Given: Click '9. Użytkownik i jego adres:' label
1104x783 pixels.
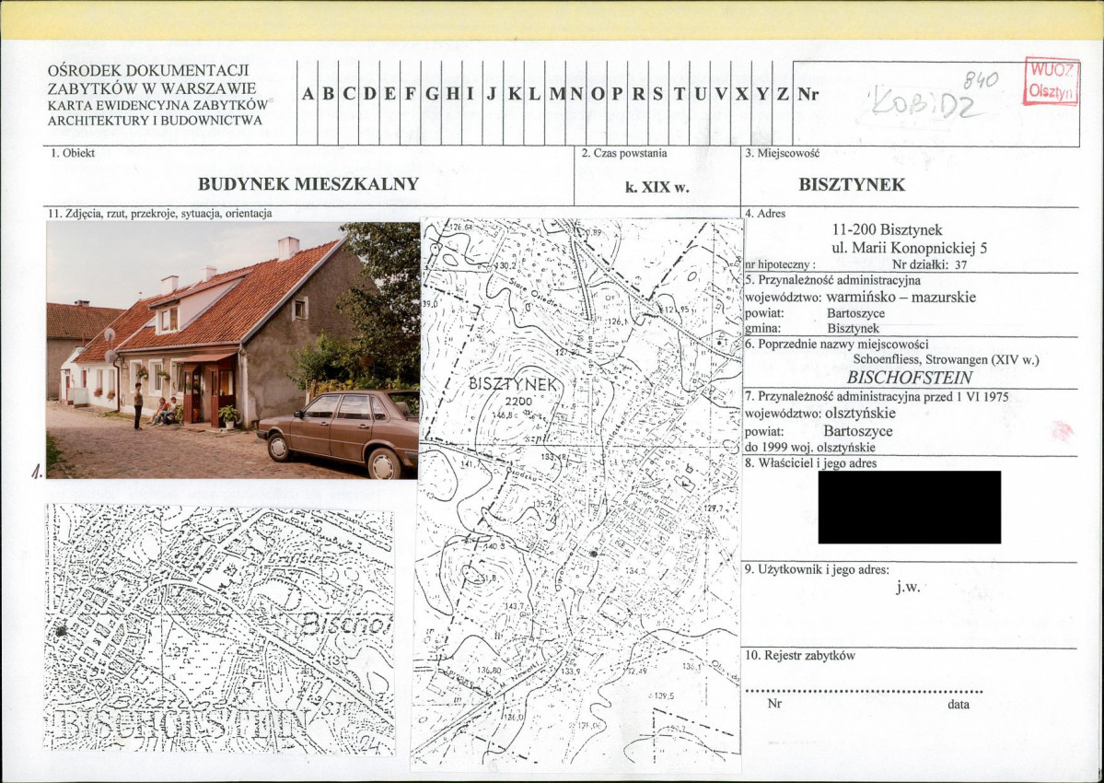Looking at the screenshot, I should [817, 569].
